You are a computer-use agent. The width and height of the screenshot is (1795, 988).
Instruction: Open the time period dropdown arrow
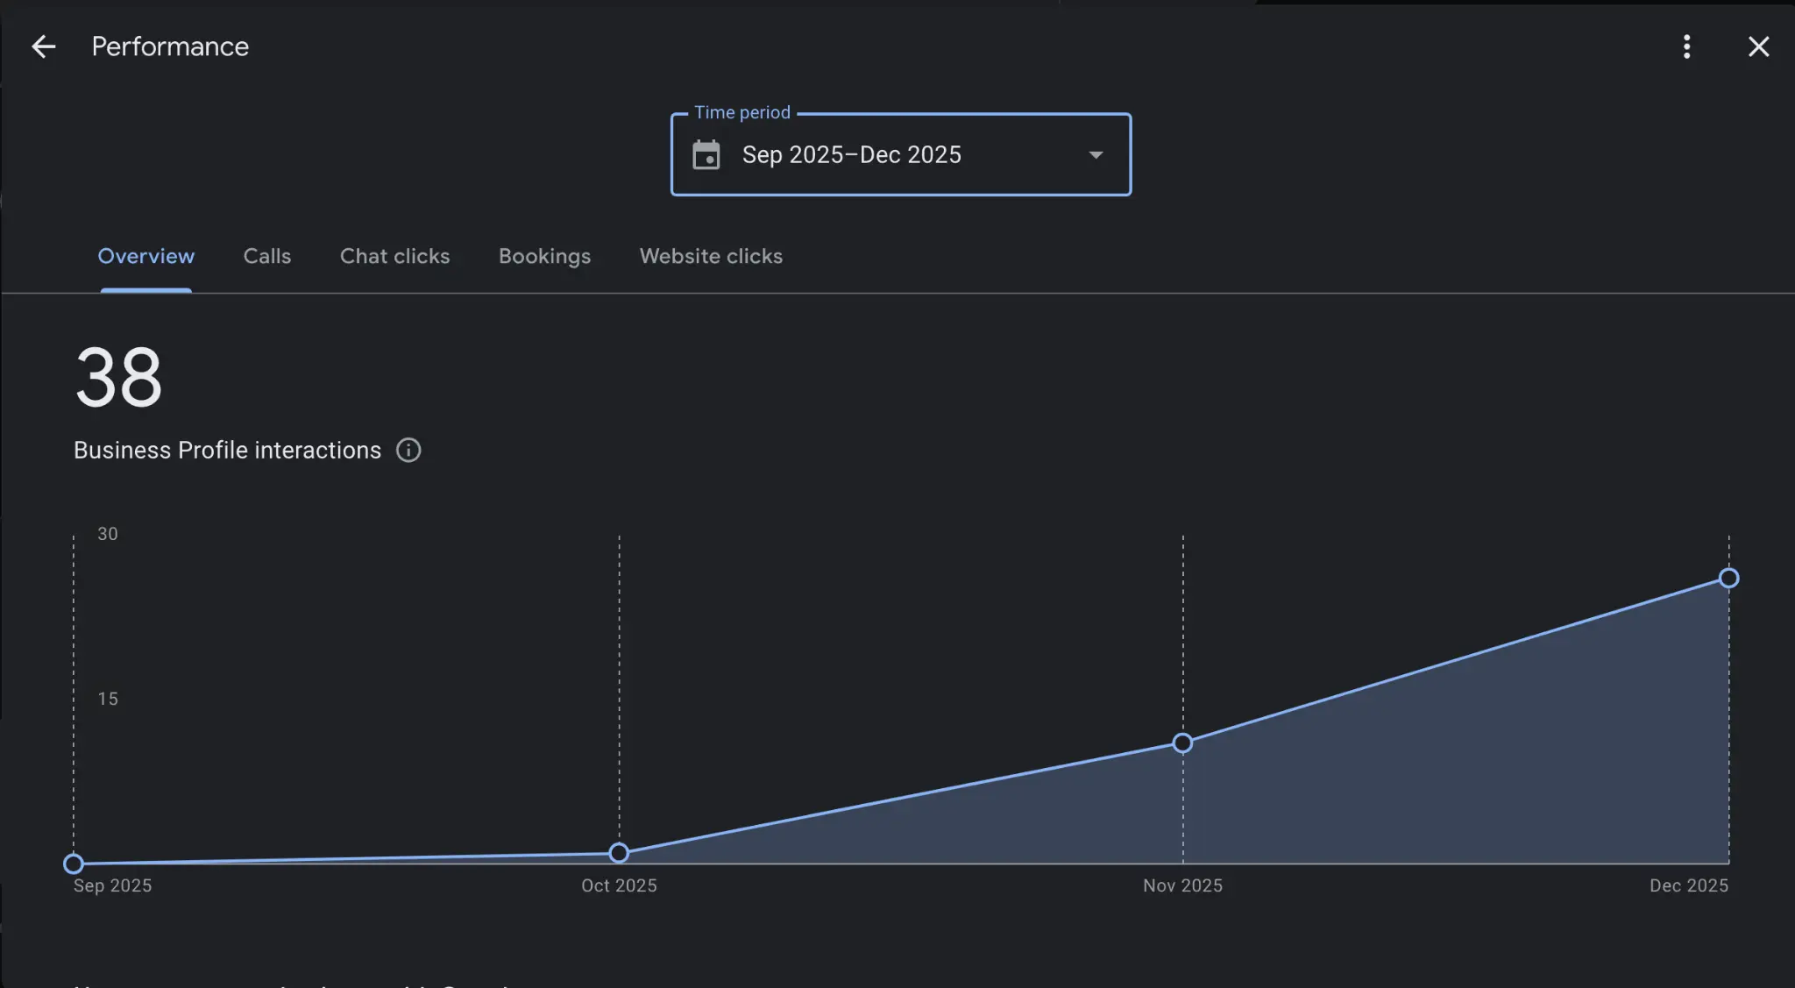click(1095, 154)
